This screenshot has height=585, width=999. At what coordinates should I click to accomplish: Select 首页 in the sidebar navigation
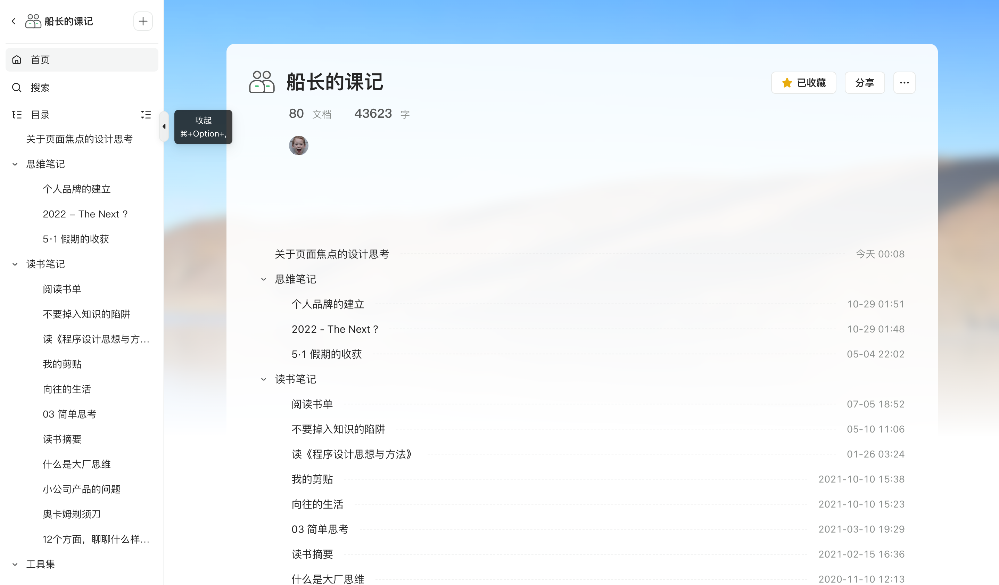tap(40, 59)
